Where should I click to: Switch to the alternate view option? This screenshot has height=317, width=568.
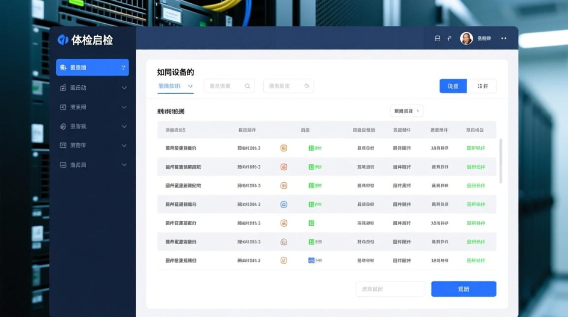[482, 86]
